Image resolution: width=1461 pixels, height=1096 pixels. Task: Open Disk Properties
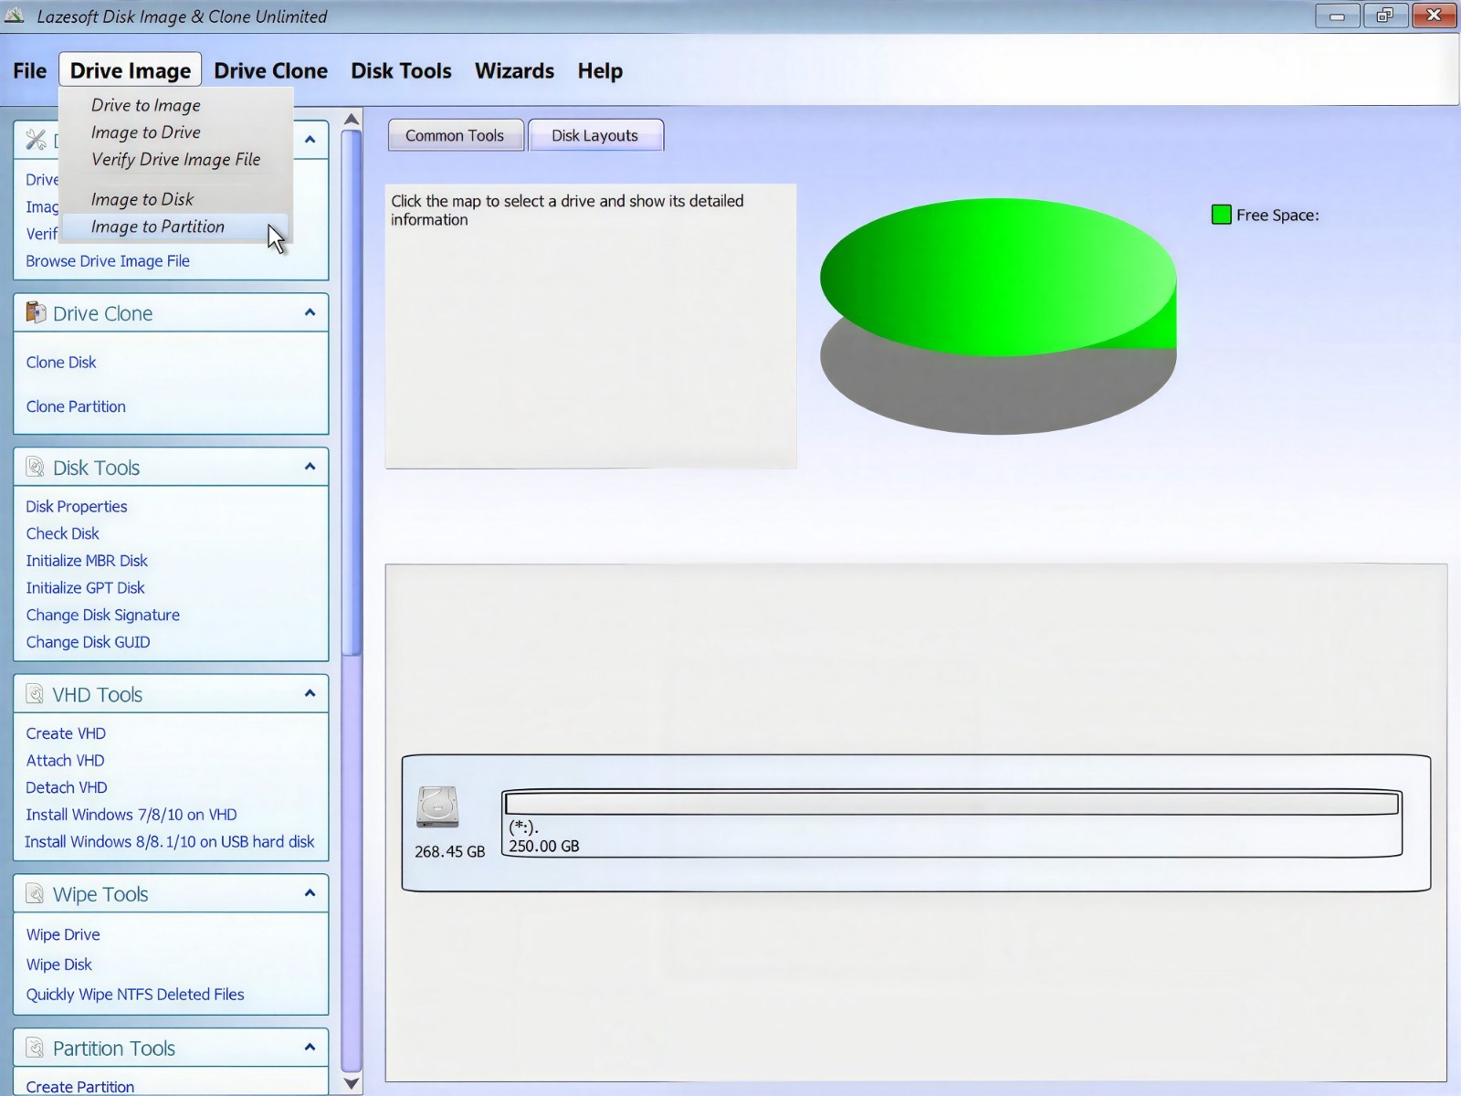[77, 506]
